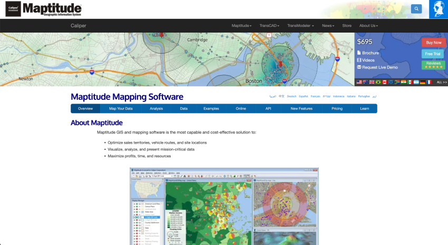
Task: Switch to the Examples tab
Action: point(211,108)
